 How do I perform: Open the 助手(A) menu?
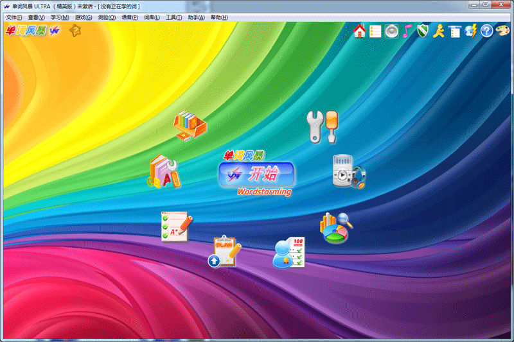point(197,17)
